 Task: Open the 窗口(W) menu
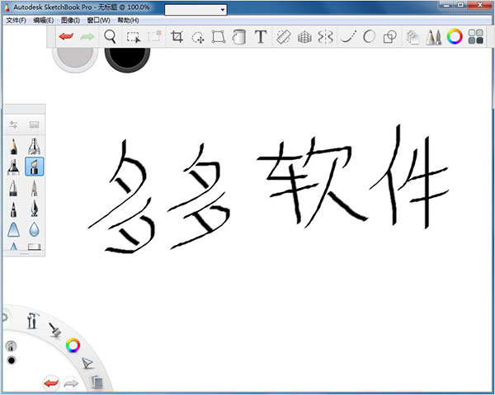point(98,21)
